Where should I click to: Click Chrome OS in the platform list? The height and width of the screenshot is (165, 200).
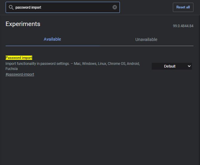pos(117,64)
